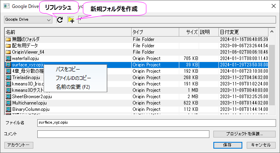Click the surface_xyz.opju file icon

pos(8,65)
